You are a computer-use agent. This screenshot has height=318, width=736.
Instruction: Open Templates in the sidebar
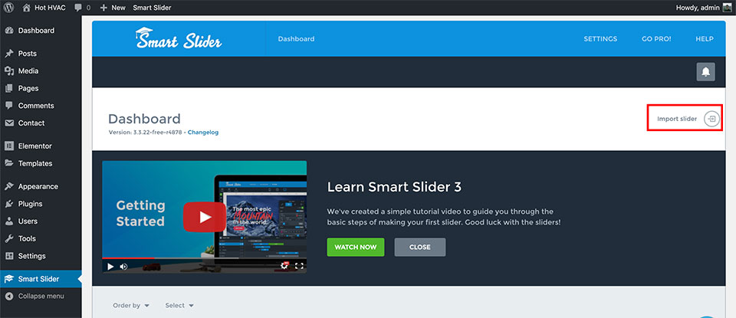pos(35,163)
